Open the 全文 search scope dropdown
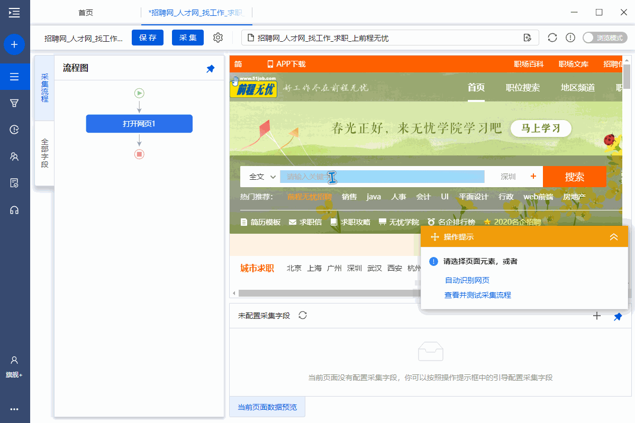Viewport: 635px width, 423px height. pyautogui.click(x=263, y=177)
